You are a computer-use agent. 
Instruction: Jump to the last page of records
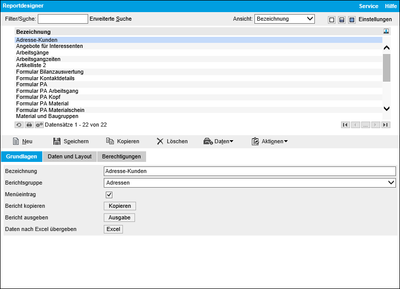point(386,125)
